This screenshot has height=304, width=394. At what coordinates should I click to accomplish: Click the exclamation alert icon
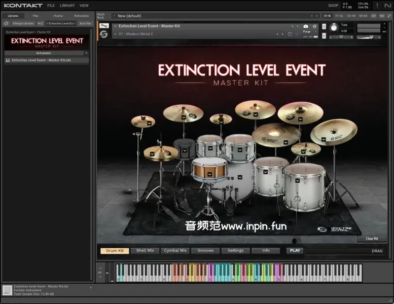pyautogui.click(x=377, y=6)
